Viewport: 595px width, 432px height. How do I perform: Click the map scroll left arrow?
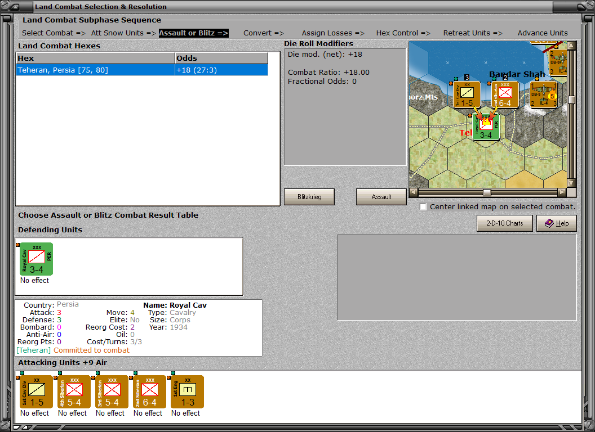(x=414, y=192)
